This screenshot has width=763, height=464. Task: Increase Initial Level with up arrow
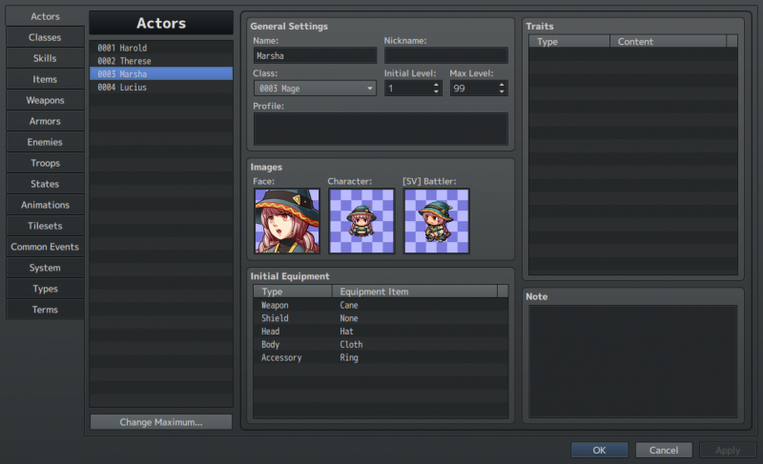point(436,85)
